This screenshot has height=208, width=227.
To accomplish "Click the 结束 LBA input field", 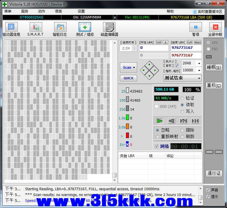I will point(186,48).
